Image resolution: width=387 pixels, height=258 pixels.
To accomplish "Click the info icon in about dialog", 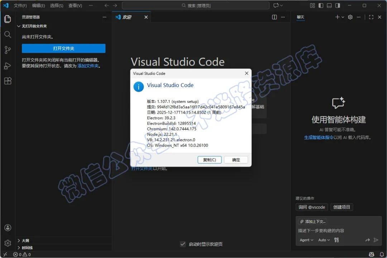I will coord(139,87).
